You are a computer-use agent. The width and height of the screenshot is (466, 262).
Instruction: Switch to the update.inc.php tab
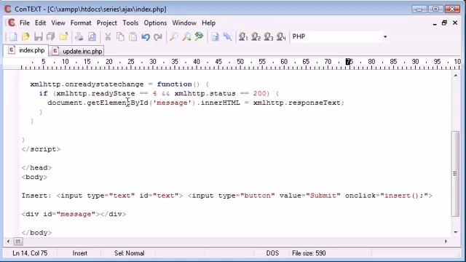coord(77,51)
